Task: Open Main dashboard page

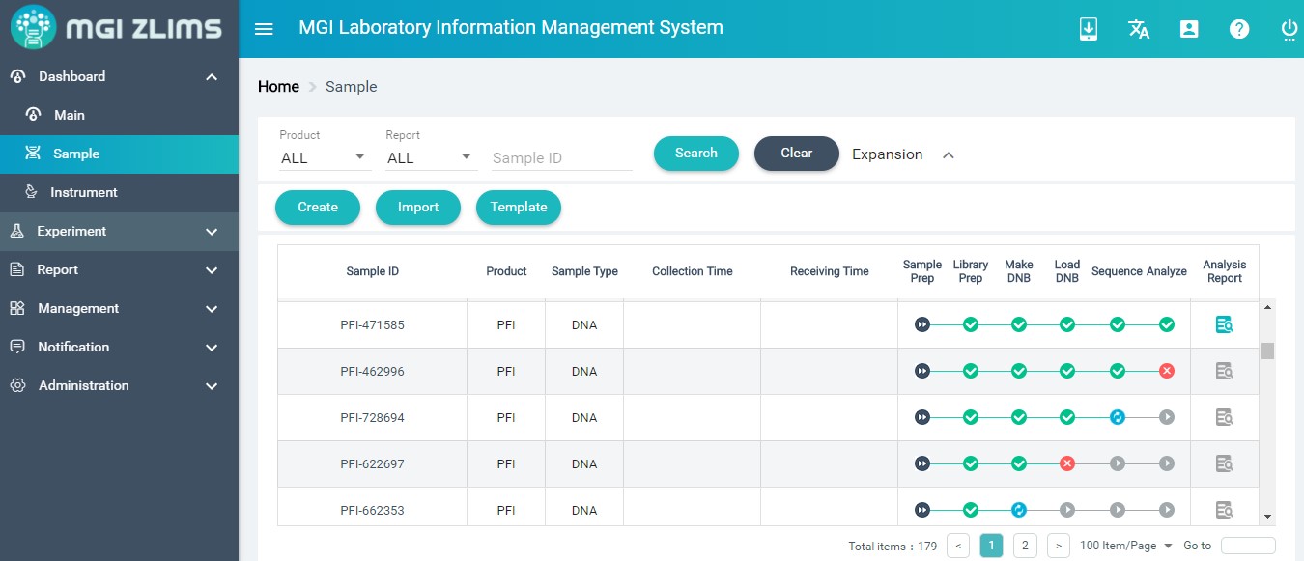Action: tap(119, 115)
